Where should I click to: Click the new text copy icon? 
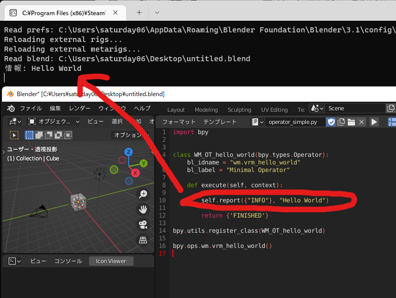click(341, 122)
